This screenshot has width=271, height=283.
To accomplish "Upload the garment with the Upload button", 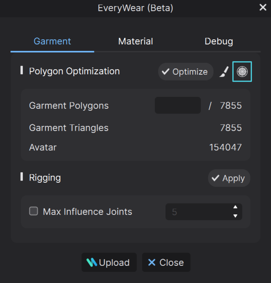I will pyautogui.click(x=109, y=262).
